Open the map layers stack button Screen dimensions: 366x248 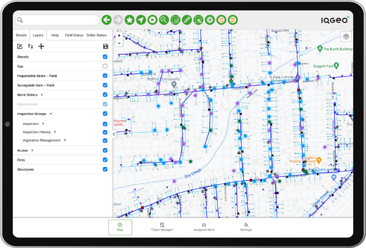(346, 36)
